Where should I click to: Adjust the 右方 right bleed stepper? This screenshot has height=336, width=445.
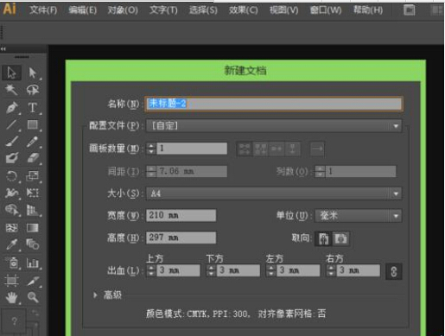pyautogui.click(x=331, y=270)
